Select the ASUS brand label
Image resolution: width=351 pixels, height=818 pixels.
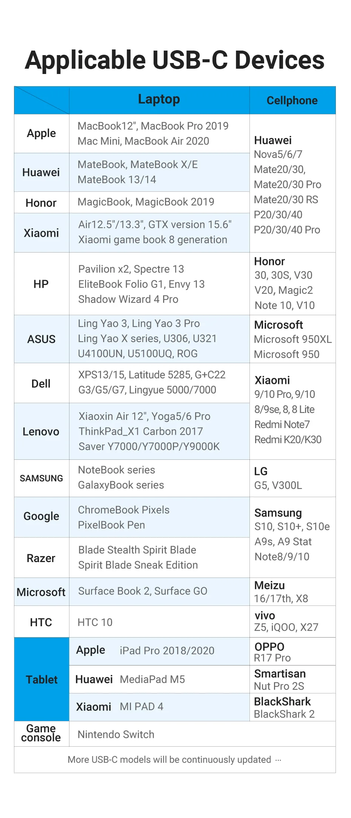[42, 339]
